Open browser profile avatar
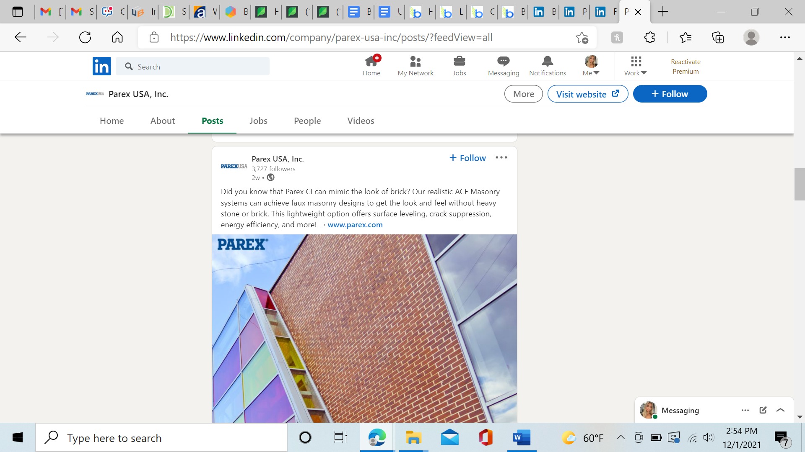This screenshot has width=805, height=452. [751, 37]
